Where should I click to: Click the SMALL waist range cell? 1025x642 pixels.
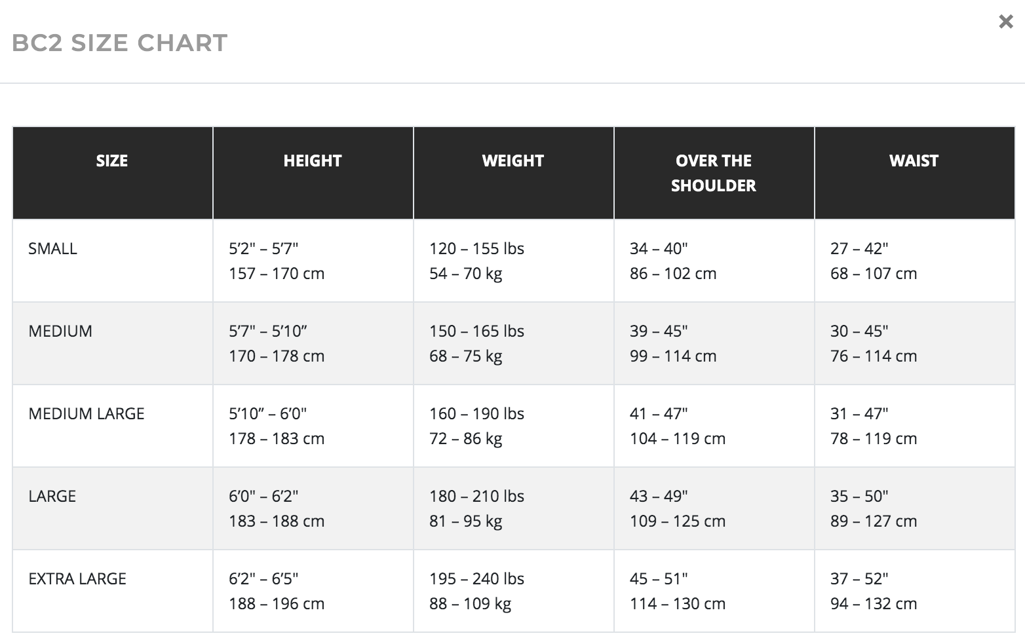coord(914,260)
